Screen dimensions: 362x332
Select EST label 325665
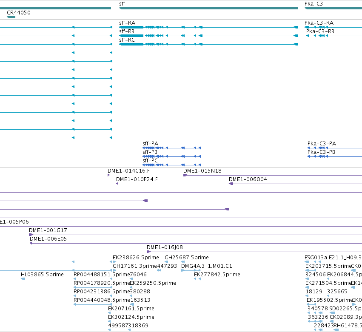[x=337, y=292]
